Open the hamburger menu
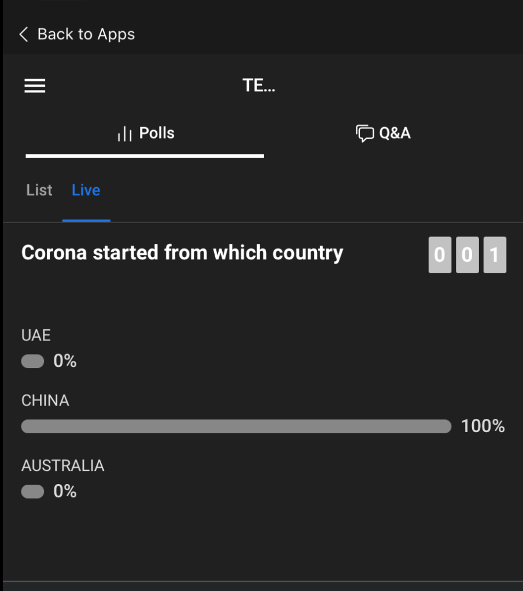Image resolution: width=523 pixels, height=591 pixels. (x=35, y=86)
